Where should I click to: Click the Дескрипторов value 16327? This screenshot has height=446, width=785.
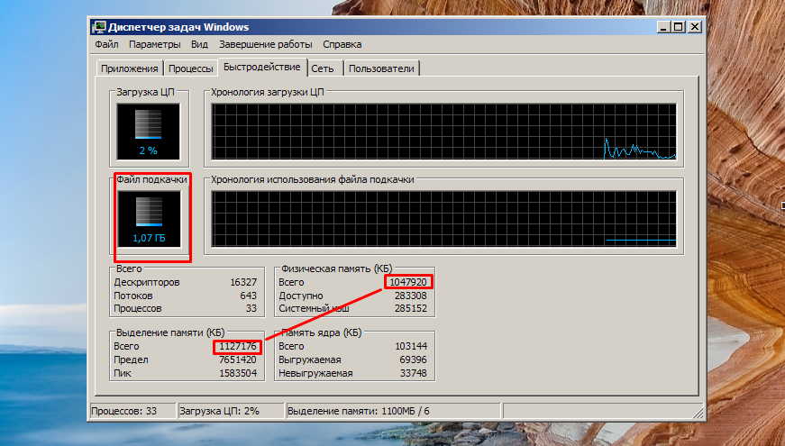pos(243,282)
